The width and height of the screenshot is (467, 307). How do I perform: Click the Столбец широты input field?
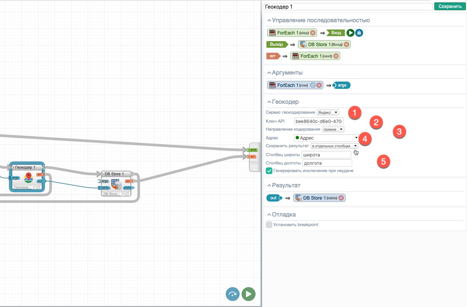(x=326, y=155)
